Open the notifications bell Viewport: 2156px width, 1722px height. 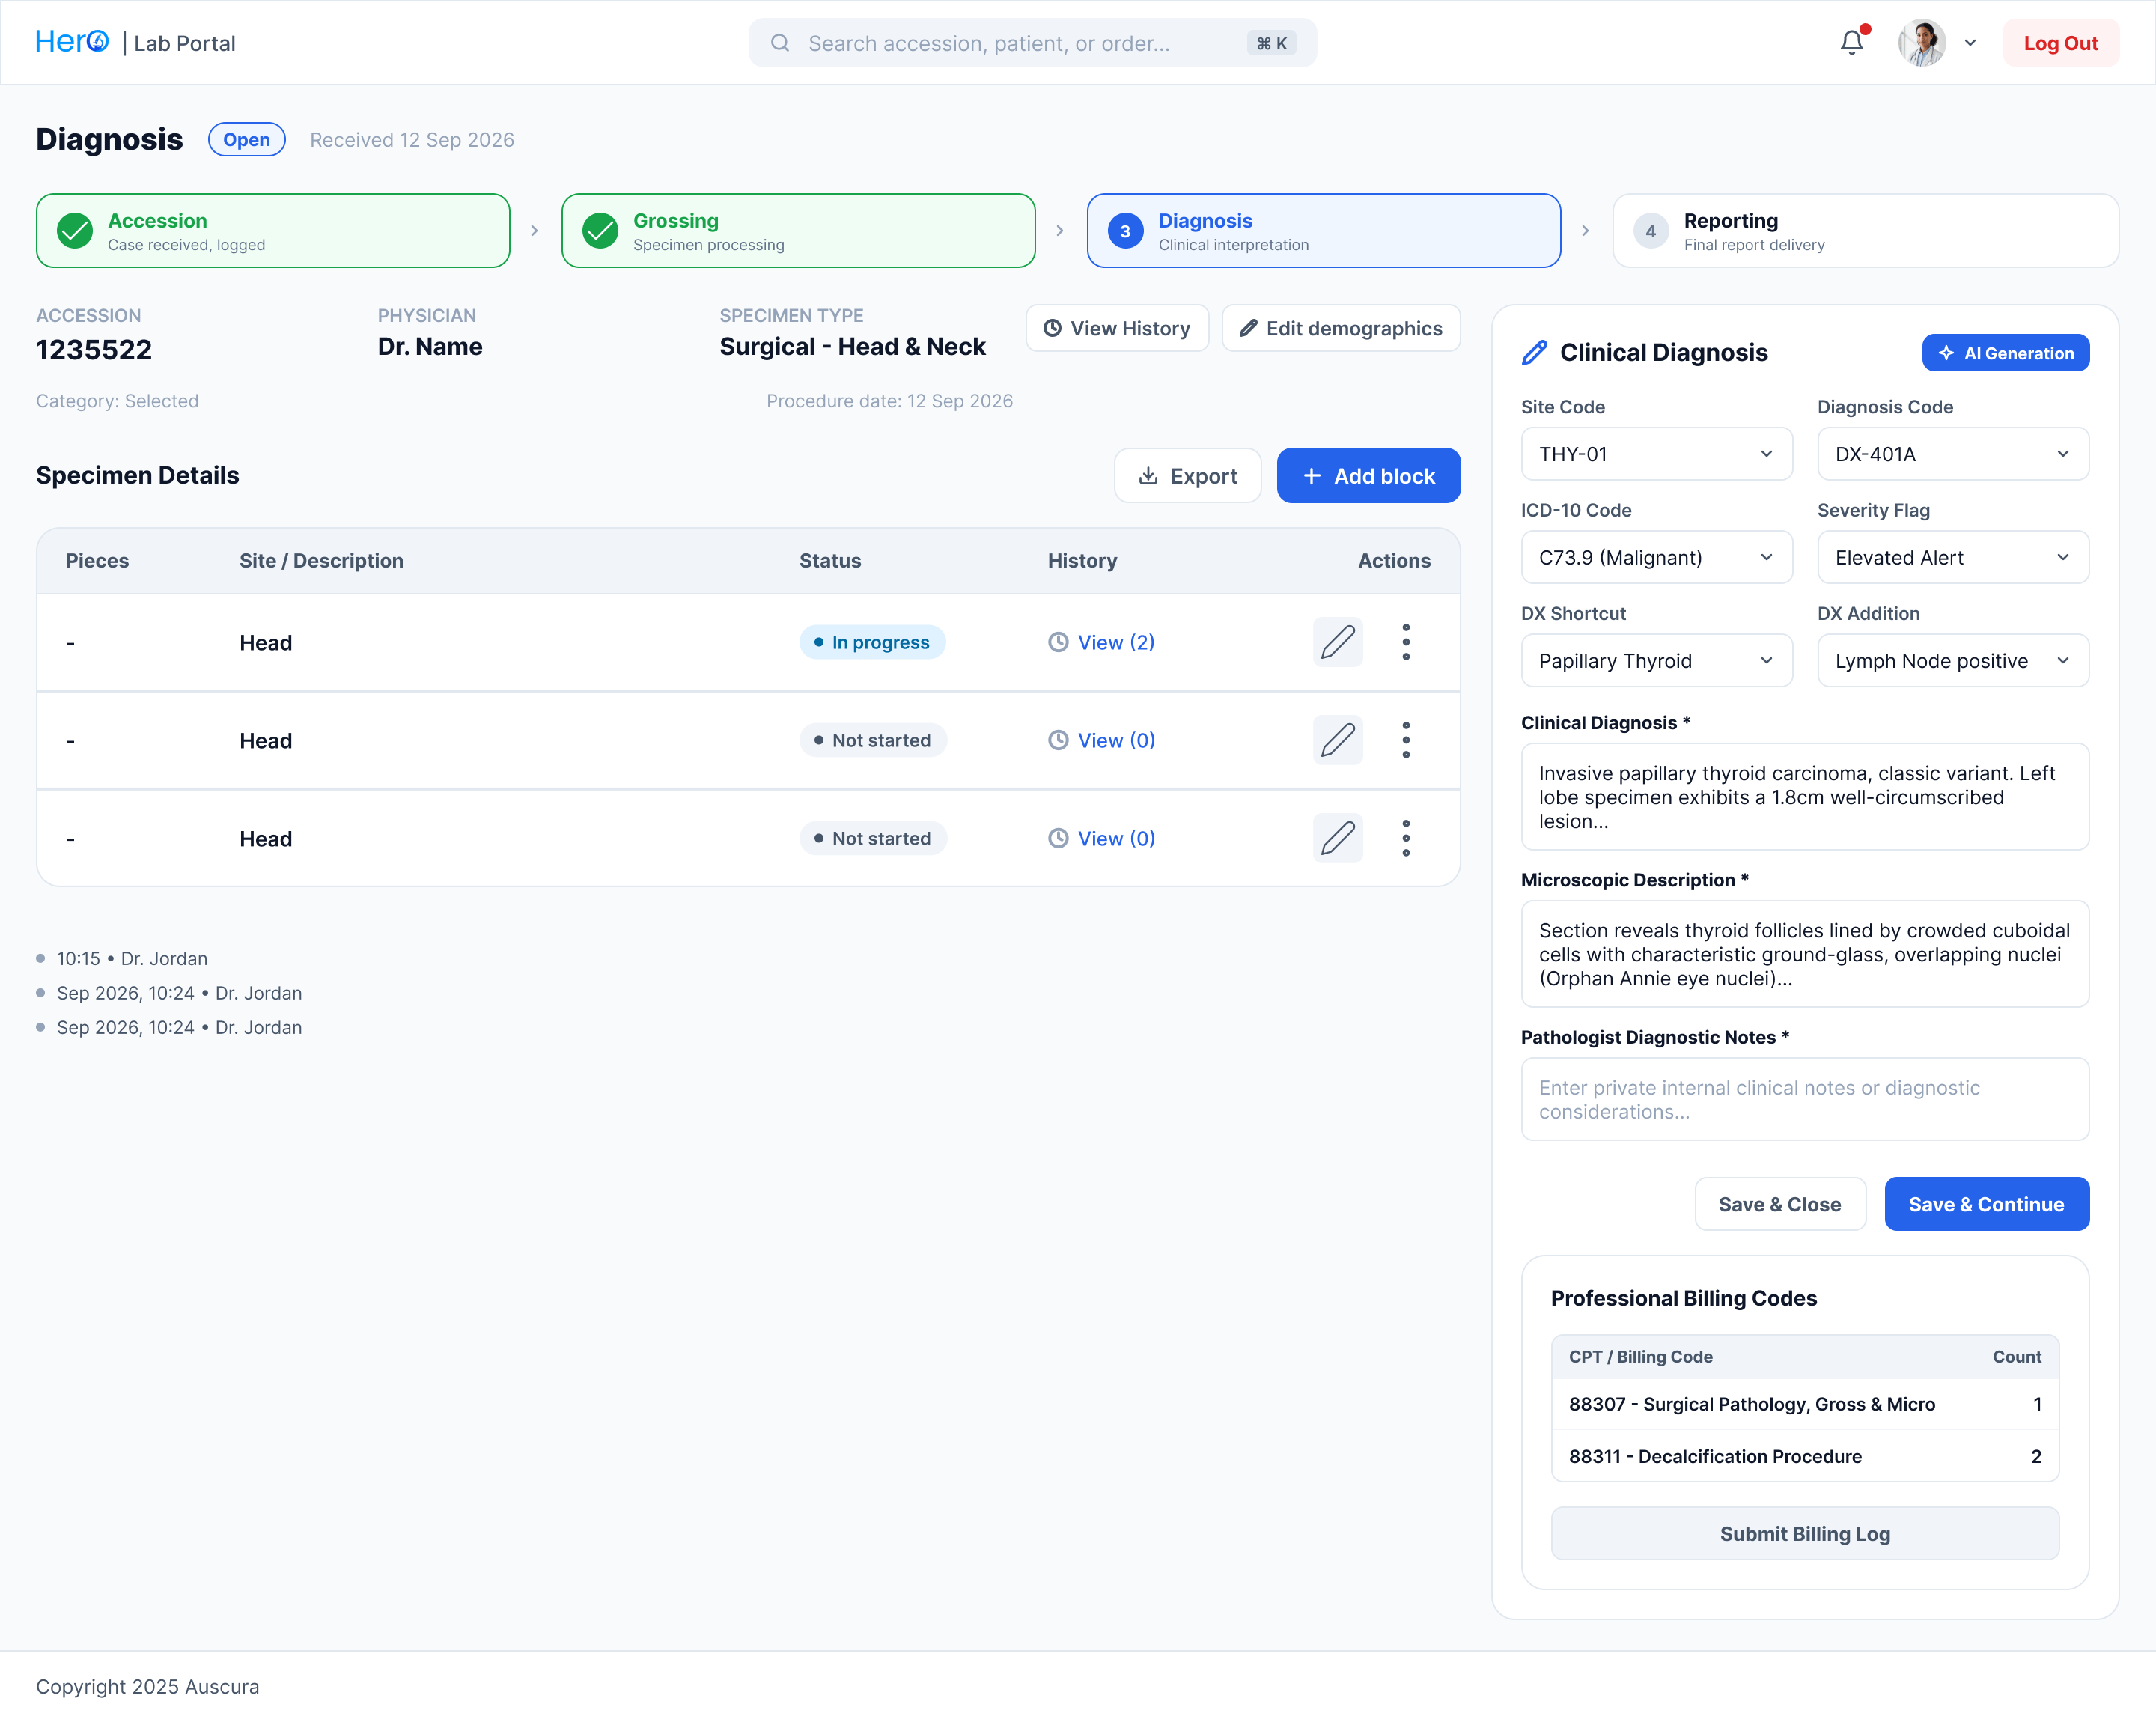1852,43
